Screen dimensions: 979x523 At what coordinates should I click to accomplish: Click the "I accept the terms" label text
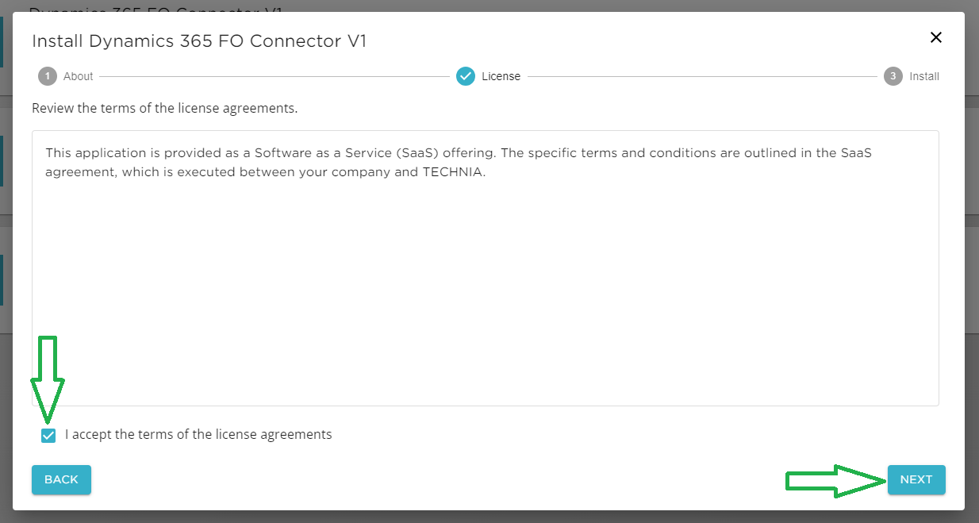click(x=198, y=434)
